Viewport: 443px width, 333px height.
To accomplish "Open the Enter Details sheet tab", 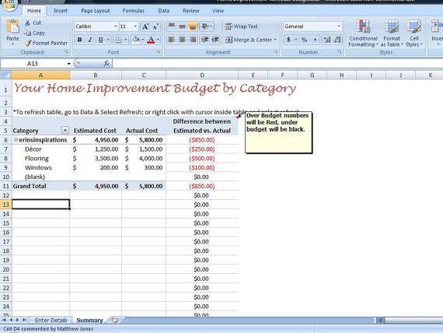I will pos(51,320).
